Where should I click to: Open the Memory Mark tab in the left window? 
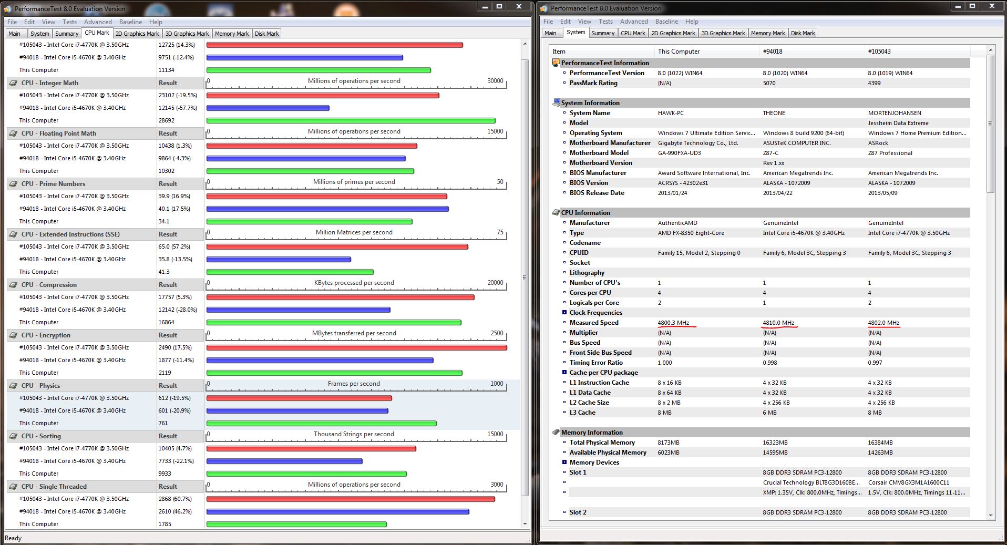pos(232,34)
